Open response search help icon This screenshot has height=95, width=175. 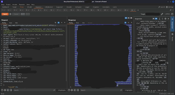tap(69, 90)
